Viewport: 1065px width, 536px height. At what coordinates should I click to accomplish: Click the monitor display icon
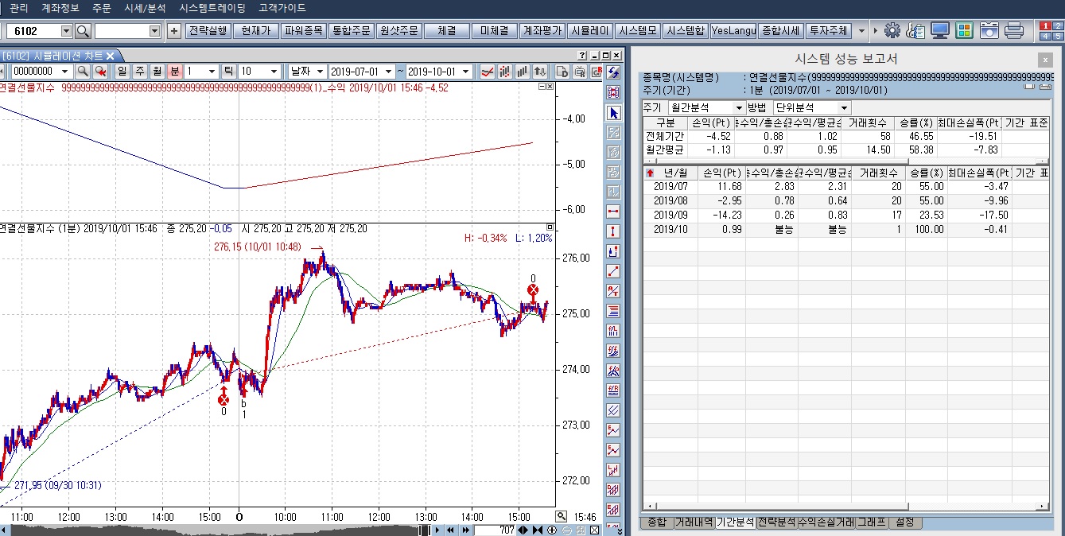[x=940, y=31]
